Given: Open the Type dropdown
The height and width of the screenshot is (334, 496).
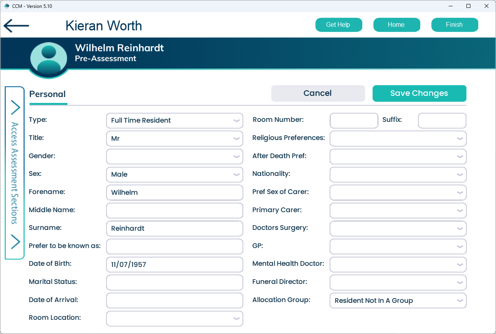Looking at the screenshot, I should coord(174,121).
